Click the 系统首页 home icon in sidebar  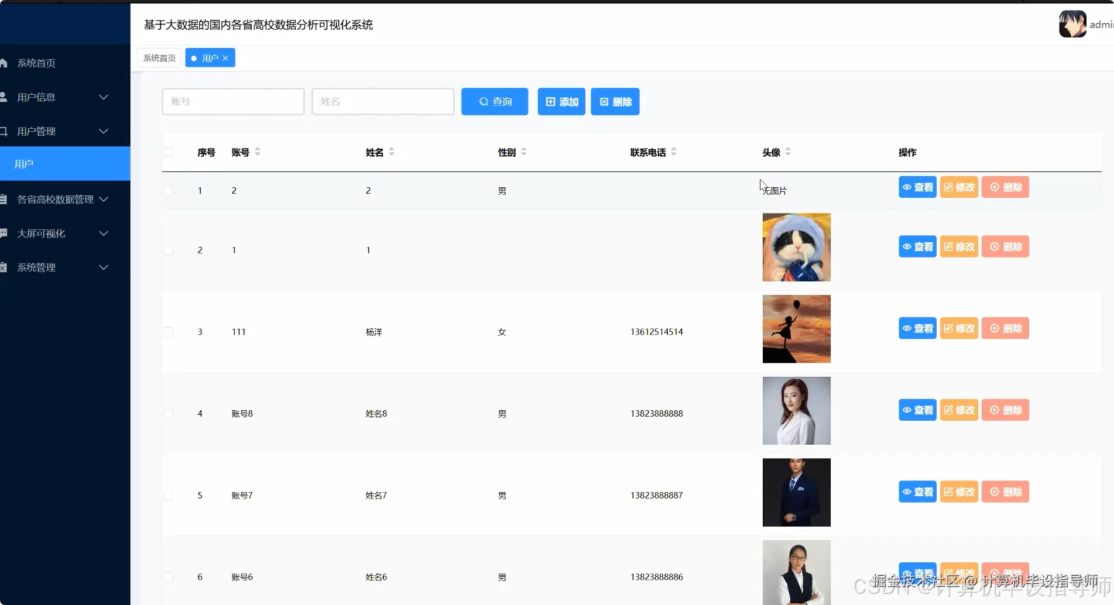click(5, 63)
